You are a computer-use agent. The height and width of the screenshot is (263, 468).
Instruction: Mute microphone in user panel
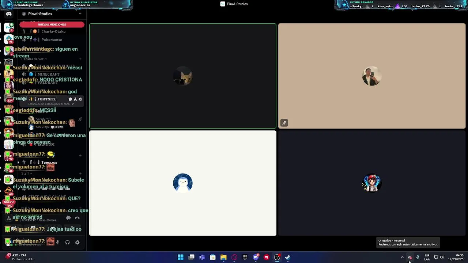coord(57,242)
